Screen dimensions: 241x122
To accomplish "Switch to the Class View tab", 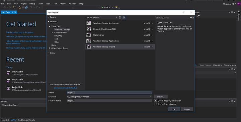I will pyautogui.click(x=218, y=65).
